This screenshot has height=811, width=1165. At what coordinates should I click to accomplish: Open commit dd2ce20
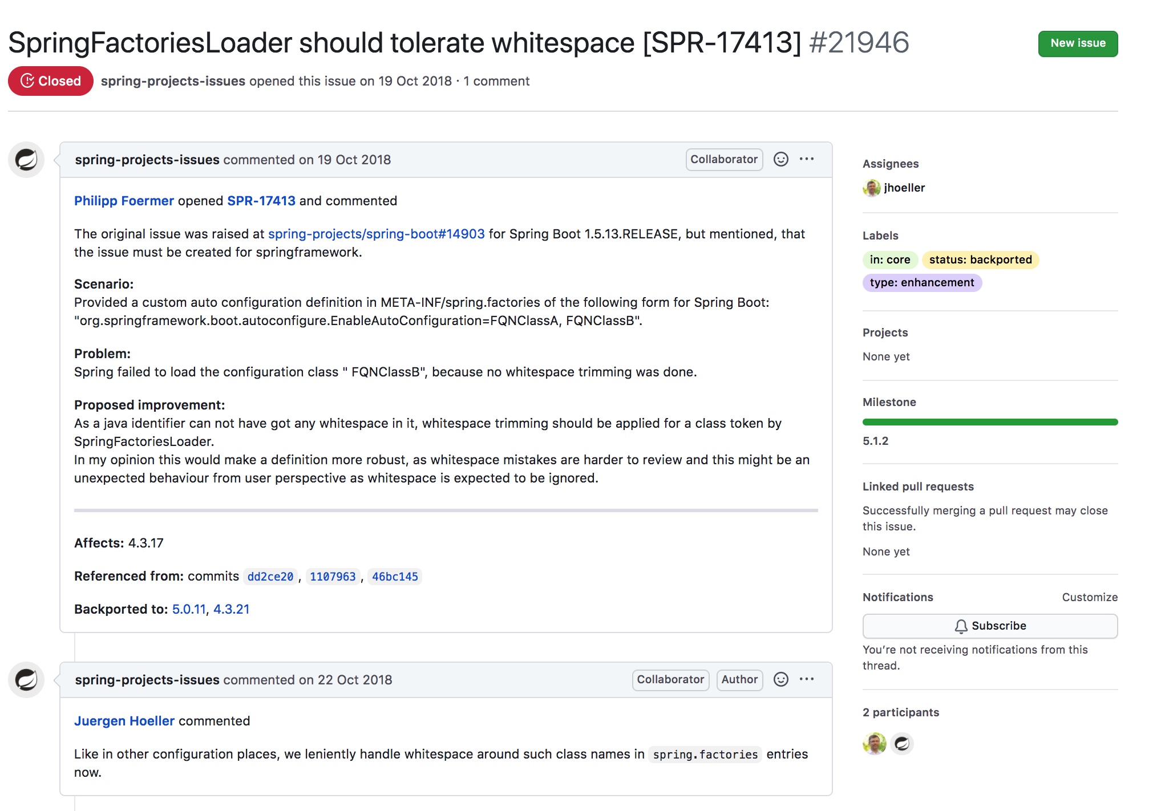point(270,577)
